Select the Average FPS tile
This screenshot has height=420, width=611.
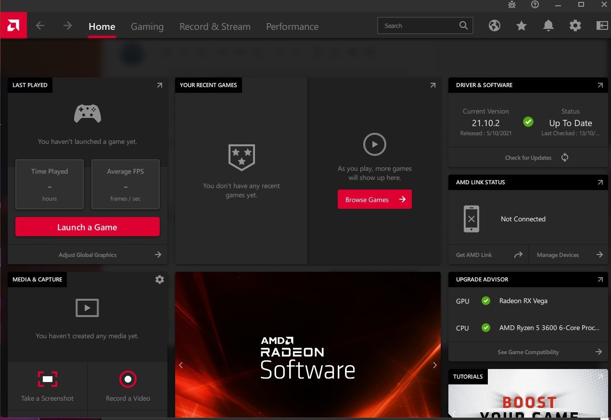(x=126, y=184)
